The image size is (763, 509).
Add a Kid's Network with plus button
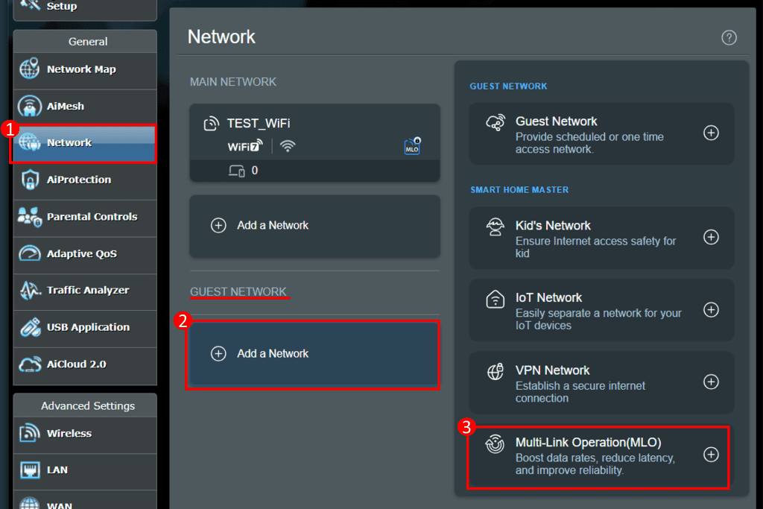click(x=711, y=238)
